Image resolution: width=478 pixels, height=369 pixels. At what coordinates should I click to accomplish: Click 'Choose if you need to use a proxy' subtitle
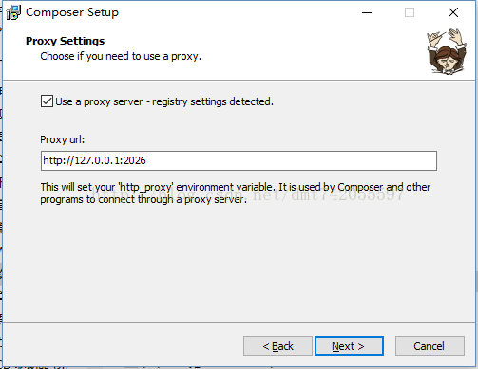pos(121,56)
